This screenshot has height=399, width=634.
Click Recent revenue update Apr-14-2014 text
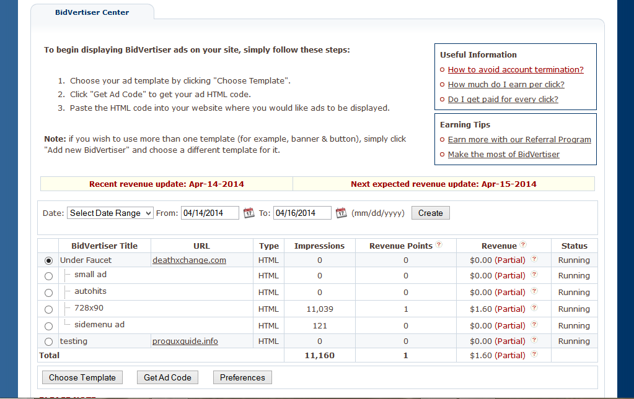(x=167, y=184)
